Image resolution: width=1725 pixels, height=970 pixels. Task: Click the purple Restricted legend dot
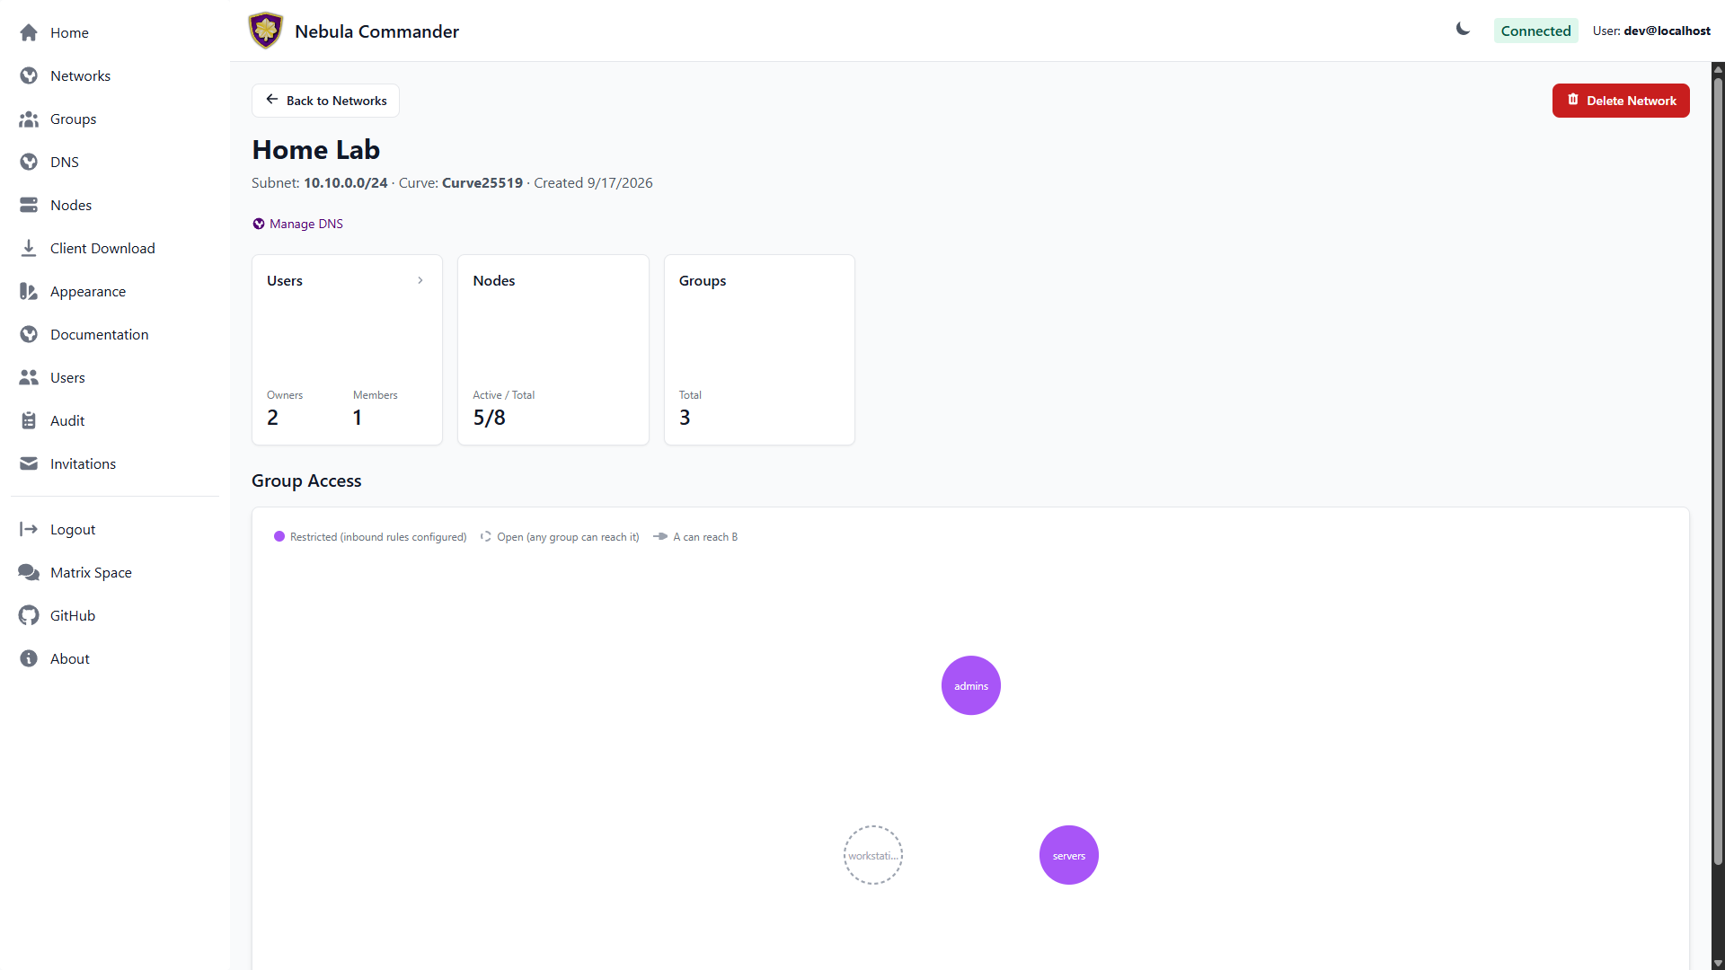(279, 537)
